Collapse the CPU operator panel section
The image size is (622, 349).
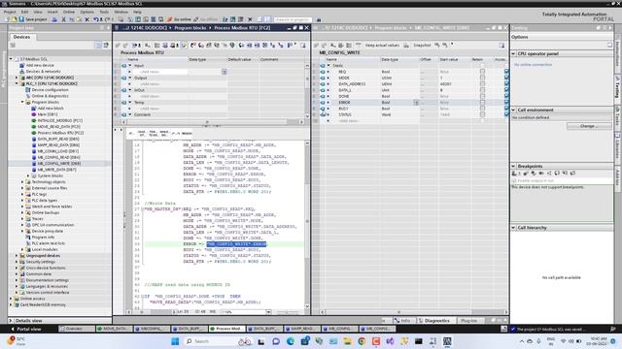514,53
